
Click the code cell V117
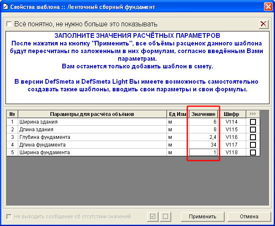click(x=231, y=145)
